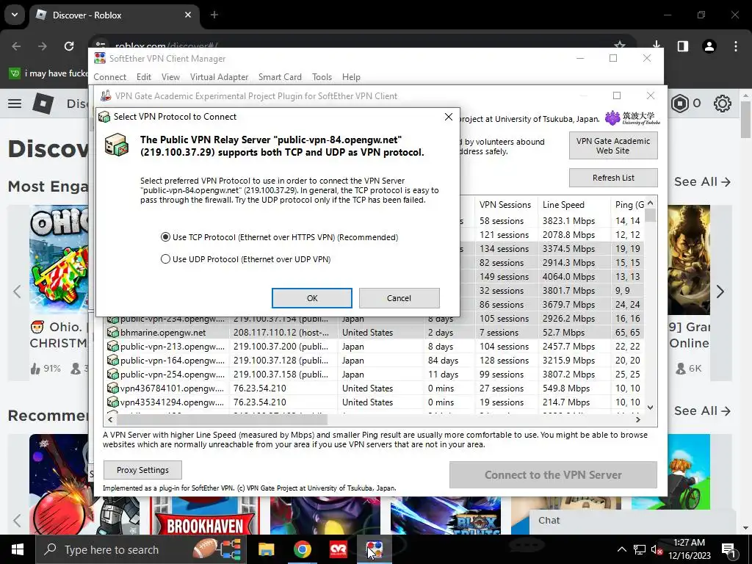The height and width of the screenshot is (564, 752).
Task: Advance Most Engaging carousel right arrow
Action: pos(720,292)
